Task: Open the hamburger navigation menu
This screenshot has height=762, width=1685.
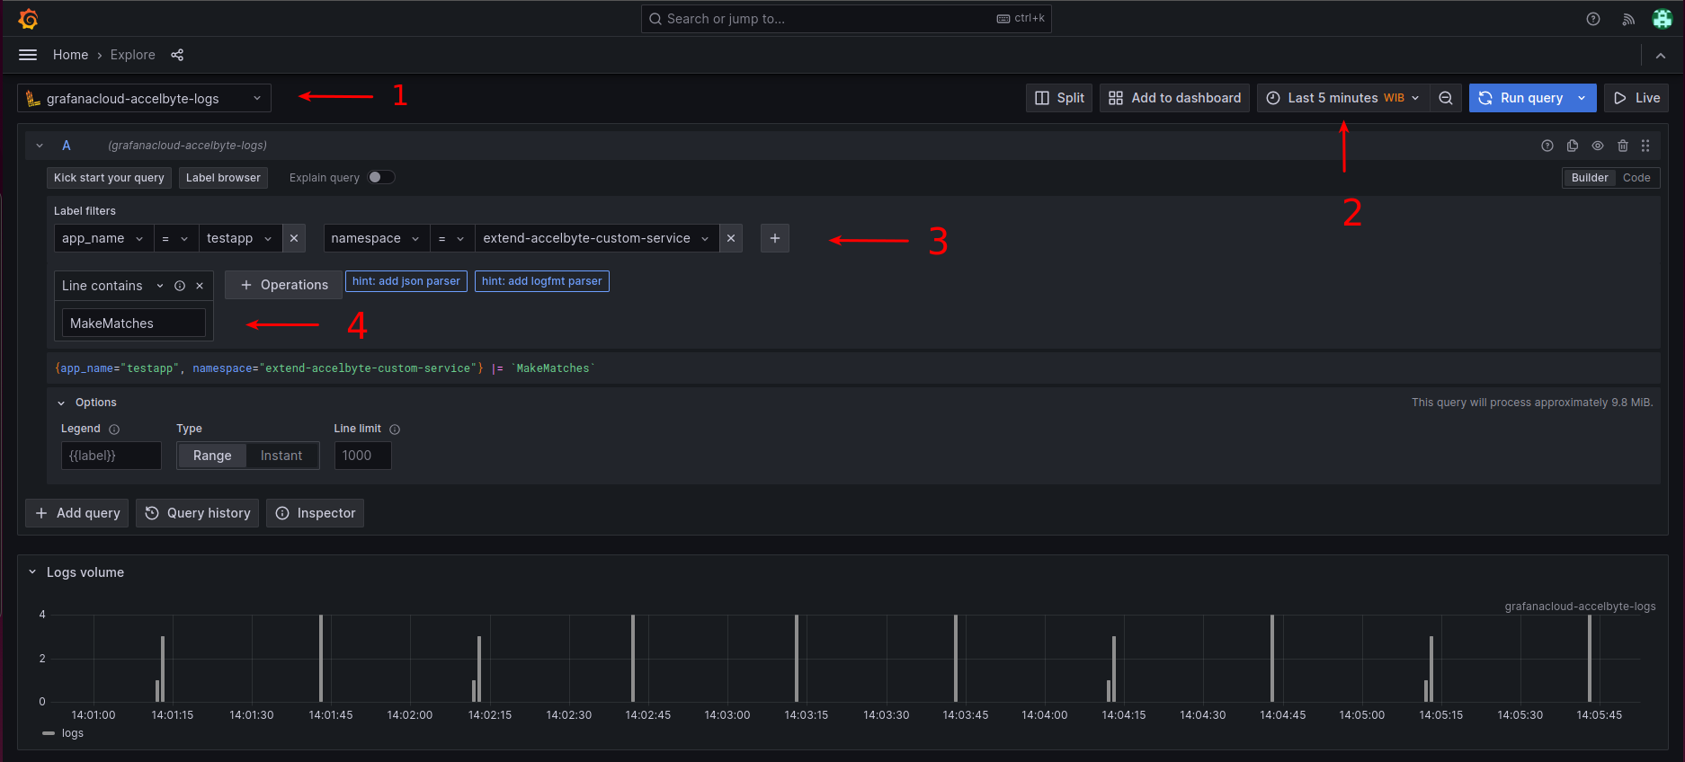Action: pos(28,55)
